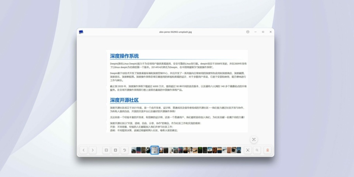Select the thumbnail right of the highlighted one
Screen dimensions: 354x177
(161, 150)
